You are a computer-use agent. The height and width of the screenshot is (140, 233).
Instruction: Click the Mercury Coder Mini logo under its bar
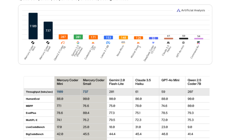(33, 43)
